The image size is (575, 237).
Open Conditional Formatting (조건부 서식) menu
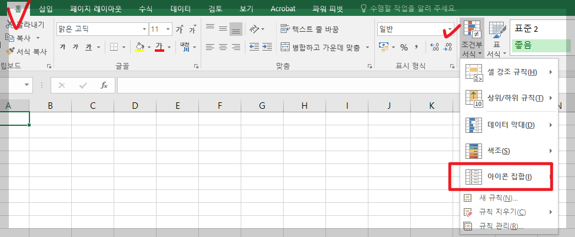tap(471, 39)
